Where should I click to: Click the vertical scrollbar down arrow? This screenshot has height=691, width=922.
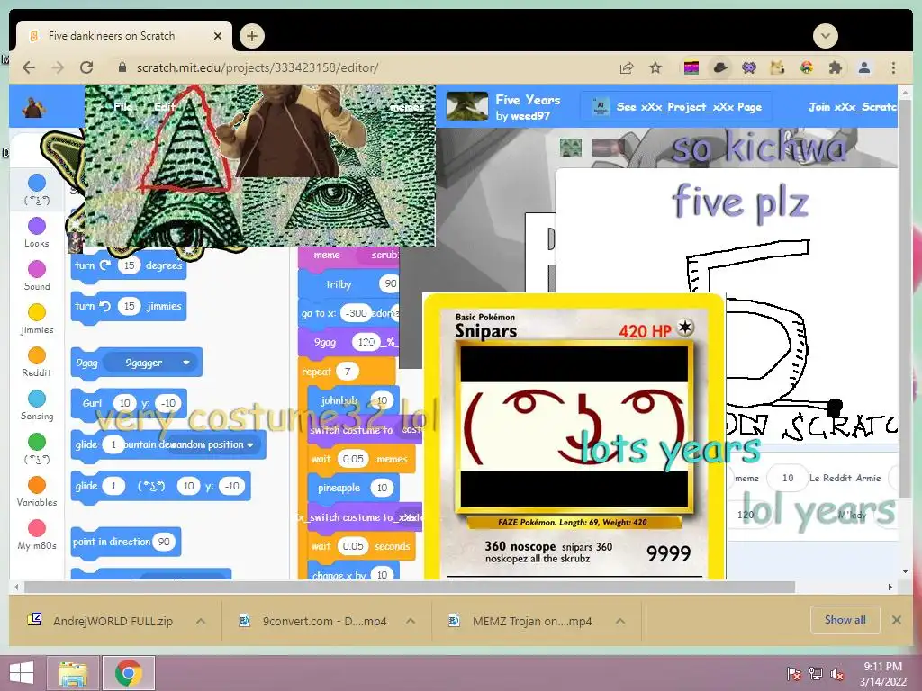(905, 571)
